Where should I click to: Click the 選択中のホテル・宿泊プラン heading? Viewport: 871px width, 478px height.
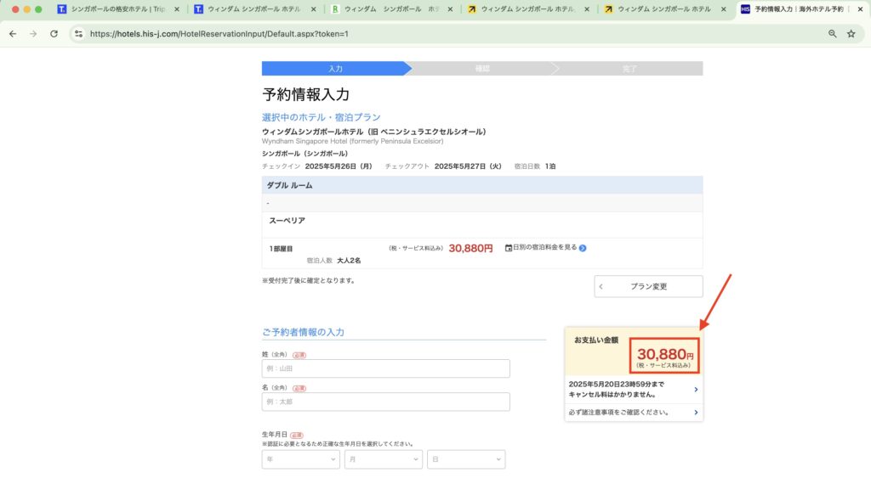pyautogui.click(x=321, y=117)
